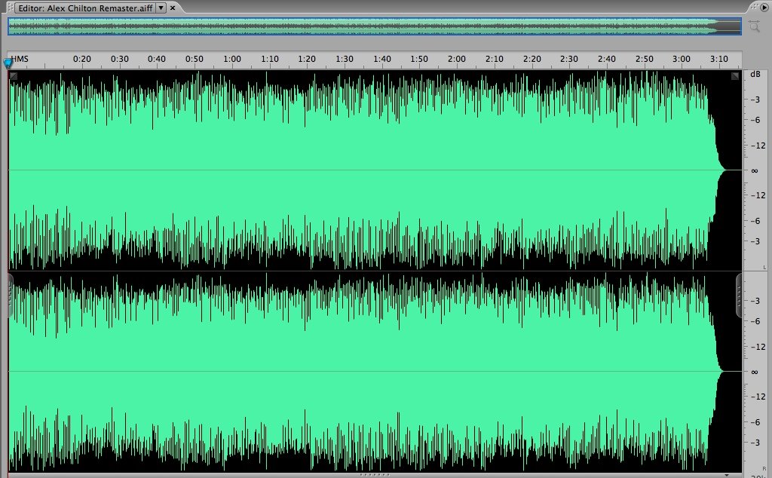Click the 1:00 mark on the ruler

[232, 59]
